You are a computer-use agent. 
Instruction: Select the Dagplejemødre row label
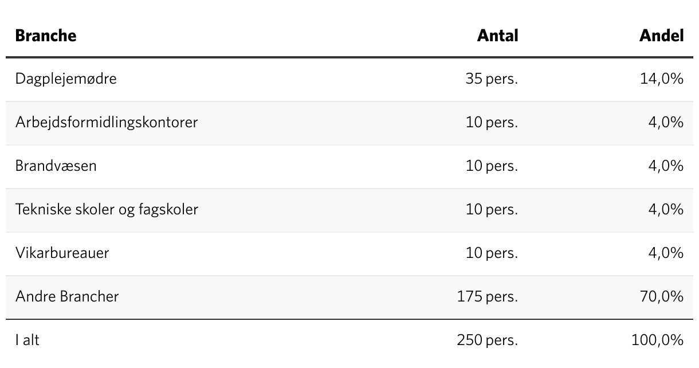pyautogui.click(x=66, y=79)
